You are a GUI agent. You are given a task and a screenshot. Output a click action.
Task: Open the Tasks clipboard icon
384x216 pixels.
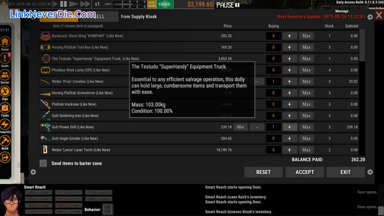[5, 108]
